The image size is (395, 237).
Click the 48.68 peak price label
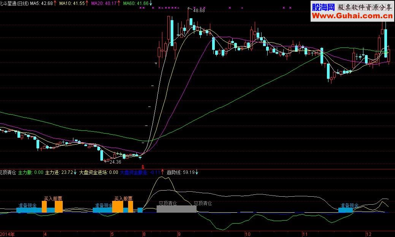click(199, 11)
